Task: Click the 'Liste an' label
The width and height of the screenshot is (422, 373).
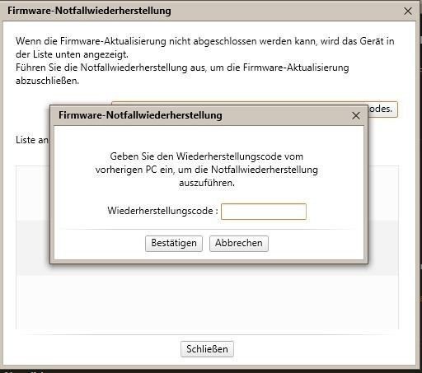Action: click(32, 140)
